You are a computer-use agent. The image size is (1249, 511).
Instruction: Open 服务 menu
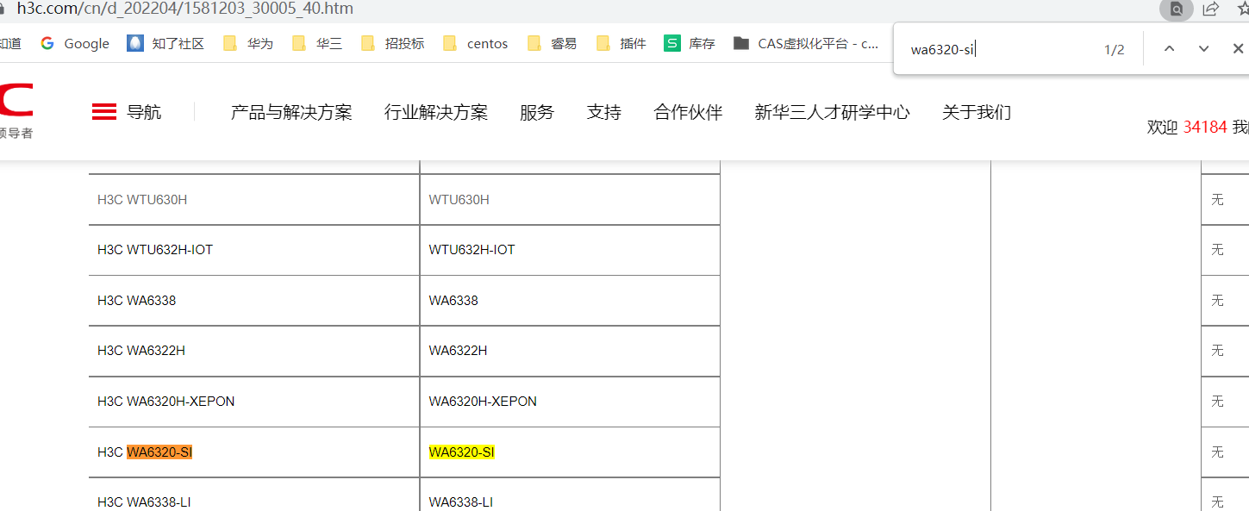pos(537,112)
